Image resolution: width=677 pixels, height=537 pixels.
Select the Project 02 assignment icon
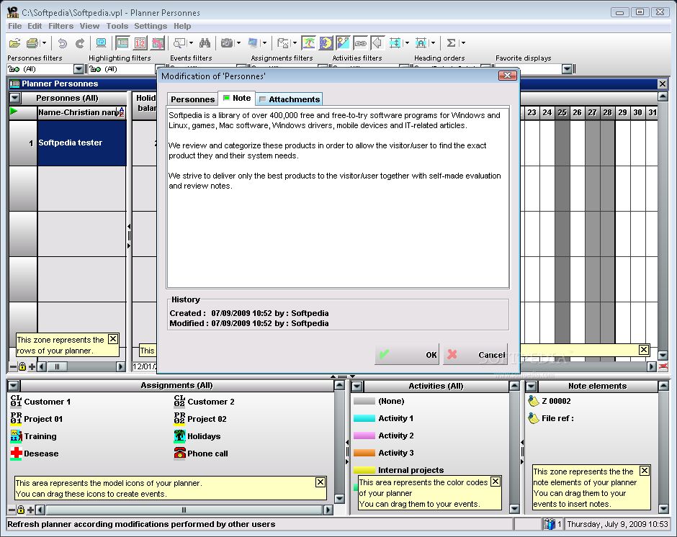tap(179, 419)
